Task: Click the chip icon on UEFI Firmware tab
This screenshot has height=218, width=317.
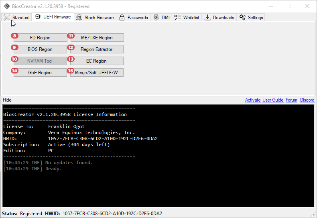Action: [x=38, y=17]
